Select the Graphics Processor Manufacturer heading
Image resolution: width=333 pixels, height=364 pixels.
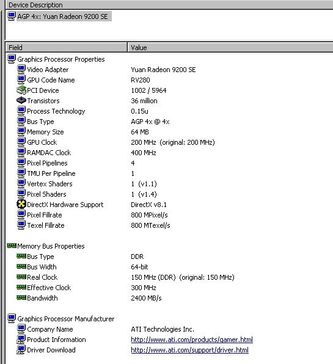click(66, 319)
